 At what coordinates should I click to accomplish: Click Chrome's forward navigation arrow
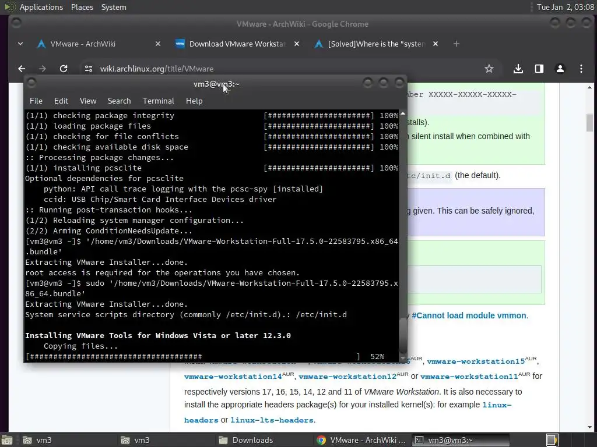pos(42,69)
